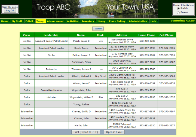This screenshot has height=137, width=196.
Task: Open the Help menu
Action: coord(153,21)
